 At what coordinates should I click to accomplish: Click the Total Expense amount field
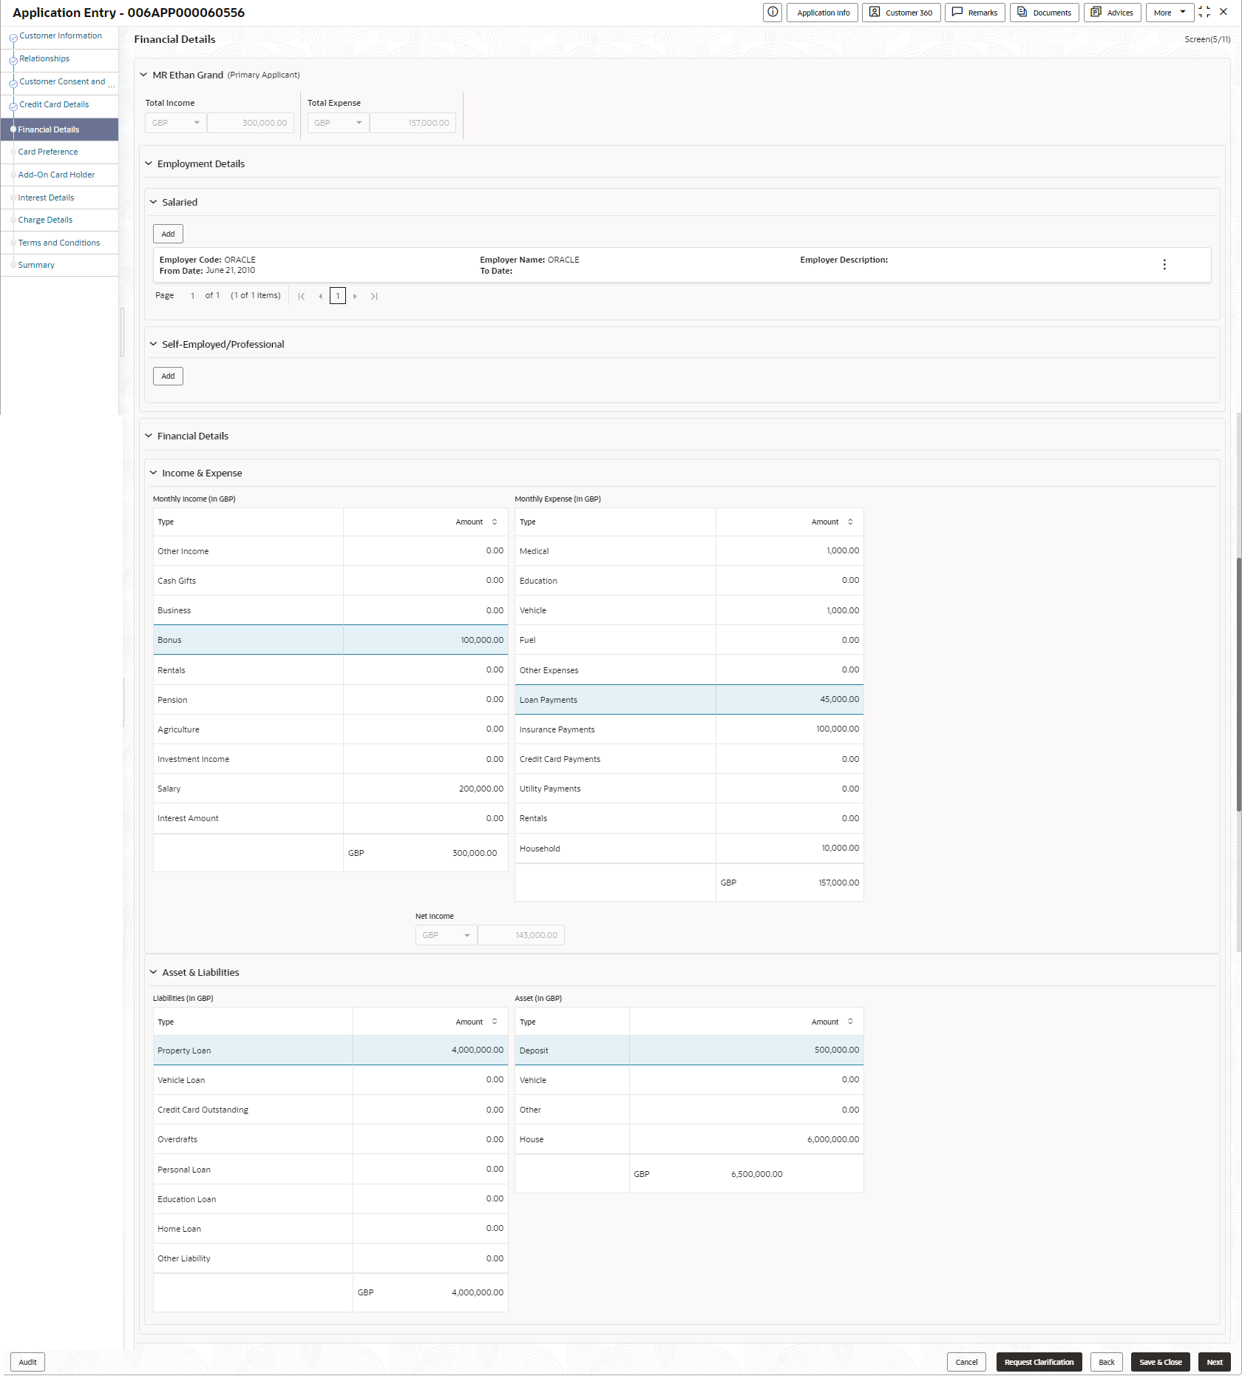tap(413, 123)
